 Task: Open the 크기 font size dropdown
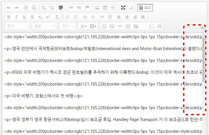(67, 26)
